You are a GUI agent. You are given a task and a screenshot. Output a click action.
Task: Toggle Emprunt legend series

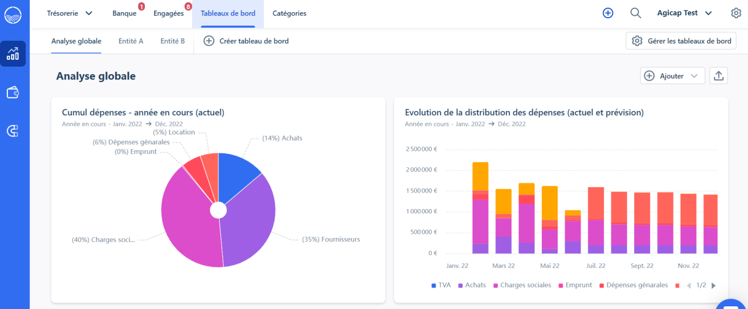coord(575,285)
